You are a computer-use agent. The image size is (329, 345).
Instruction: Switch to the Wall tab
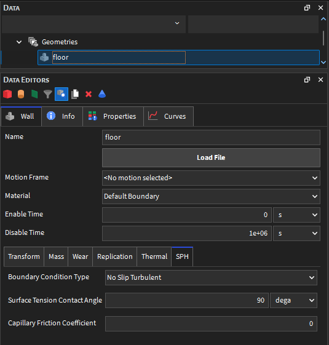click(21, 116)
